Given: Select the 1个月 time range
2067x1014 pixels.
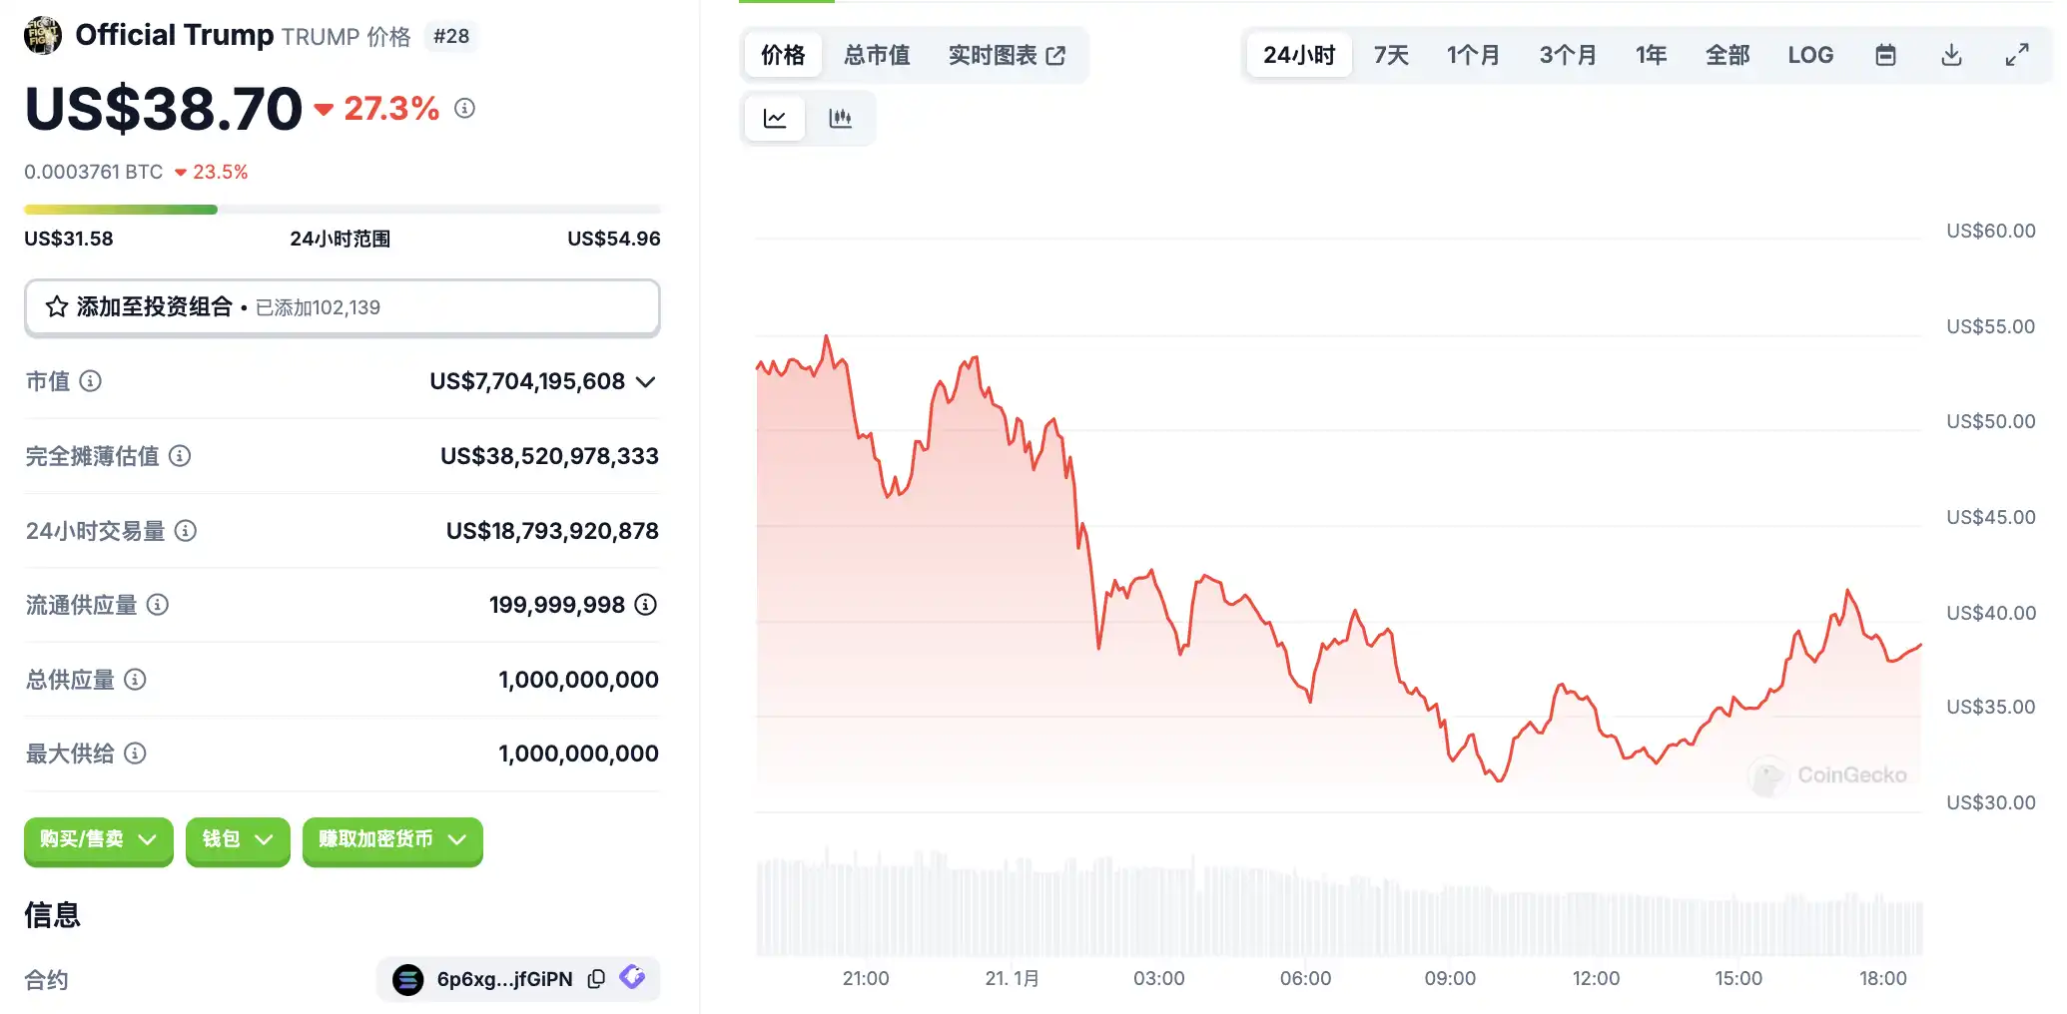Looking at the screenshot, I should click(x=1473, y=55).
